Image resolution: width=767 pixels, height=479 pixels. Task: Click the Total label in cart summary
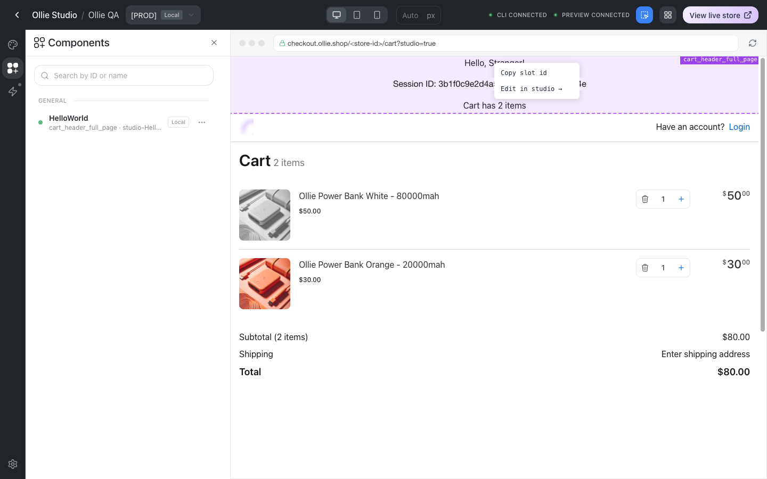(x=250, y=371)
